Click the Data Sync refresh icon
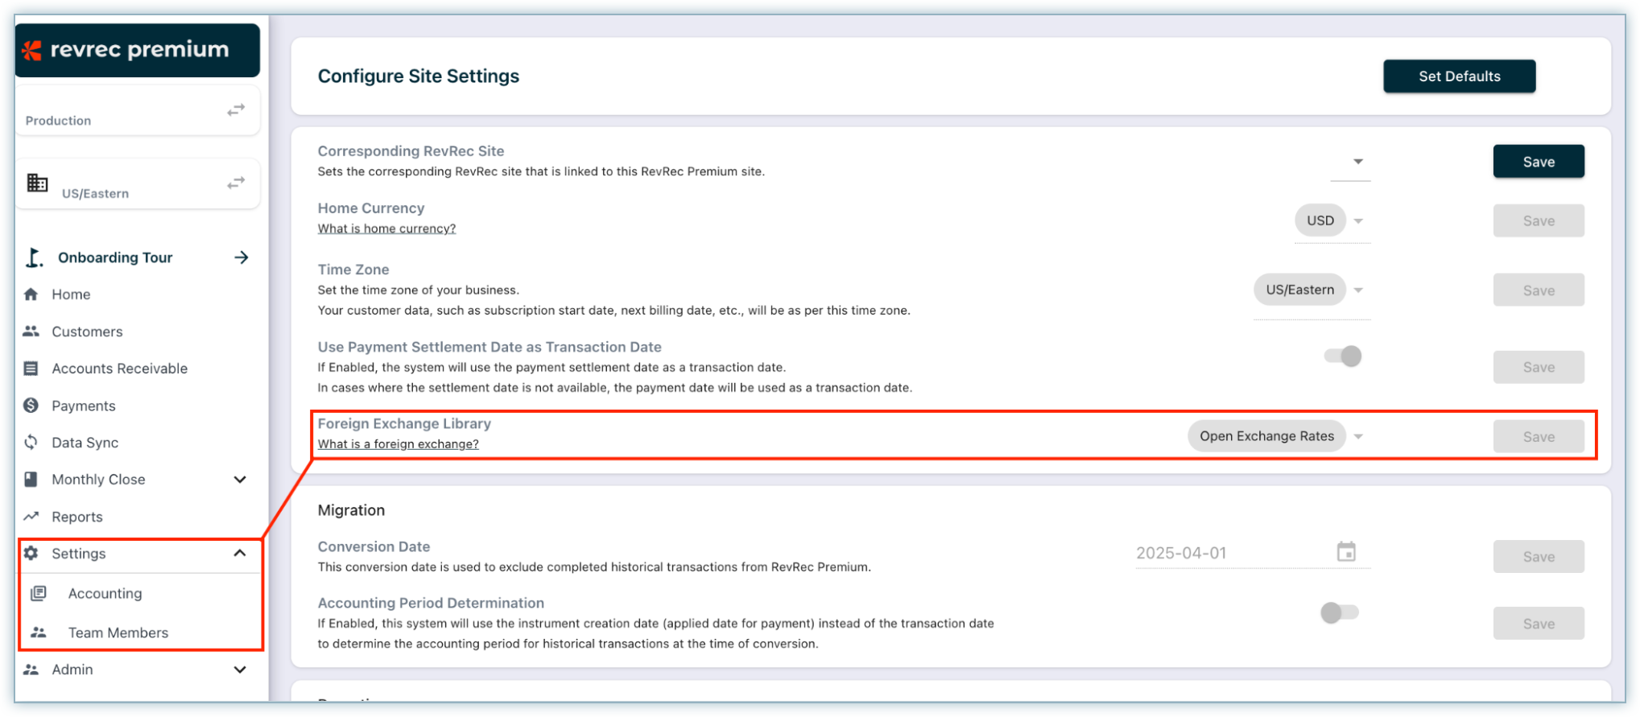 pos(31,442)
